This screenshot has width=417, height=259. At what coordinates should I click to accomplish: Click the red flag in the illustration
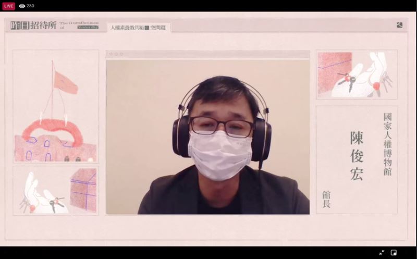(x=65, y=82)
